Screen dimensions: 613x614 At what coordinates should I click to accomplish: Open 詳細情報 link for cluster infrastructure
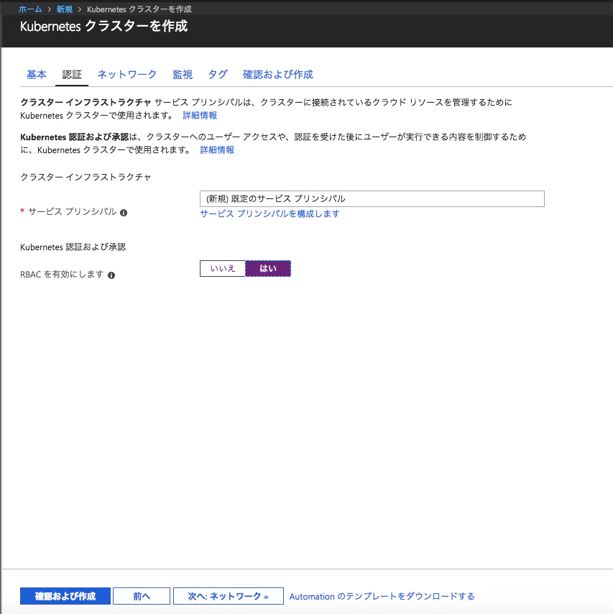click(x=200, y=116)
